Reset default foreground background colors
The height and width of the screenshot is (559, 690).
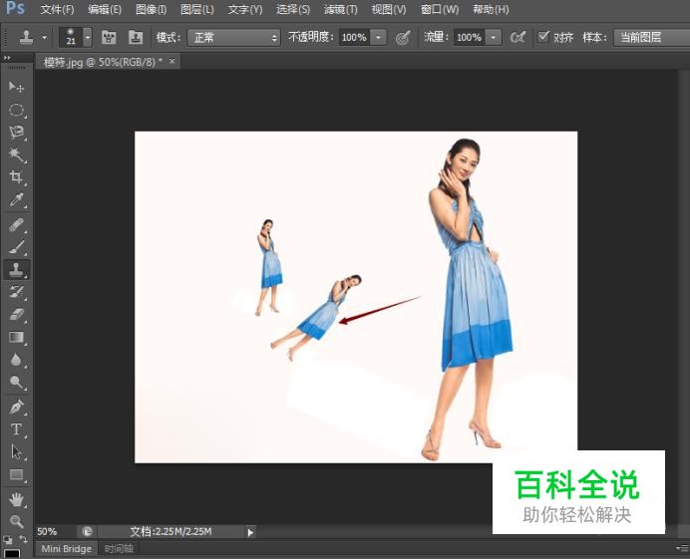coord(7,539)
